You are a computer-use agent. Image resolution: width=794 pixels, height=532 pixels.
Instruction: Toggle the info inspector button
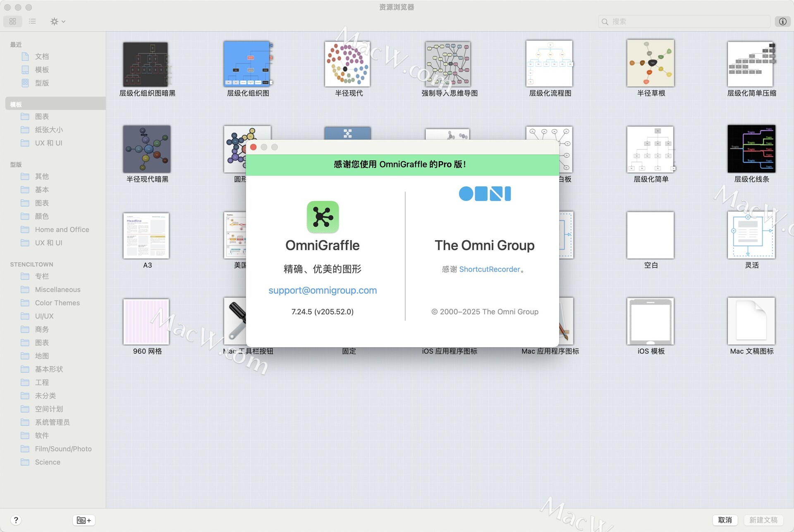(782, 21)
